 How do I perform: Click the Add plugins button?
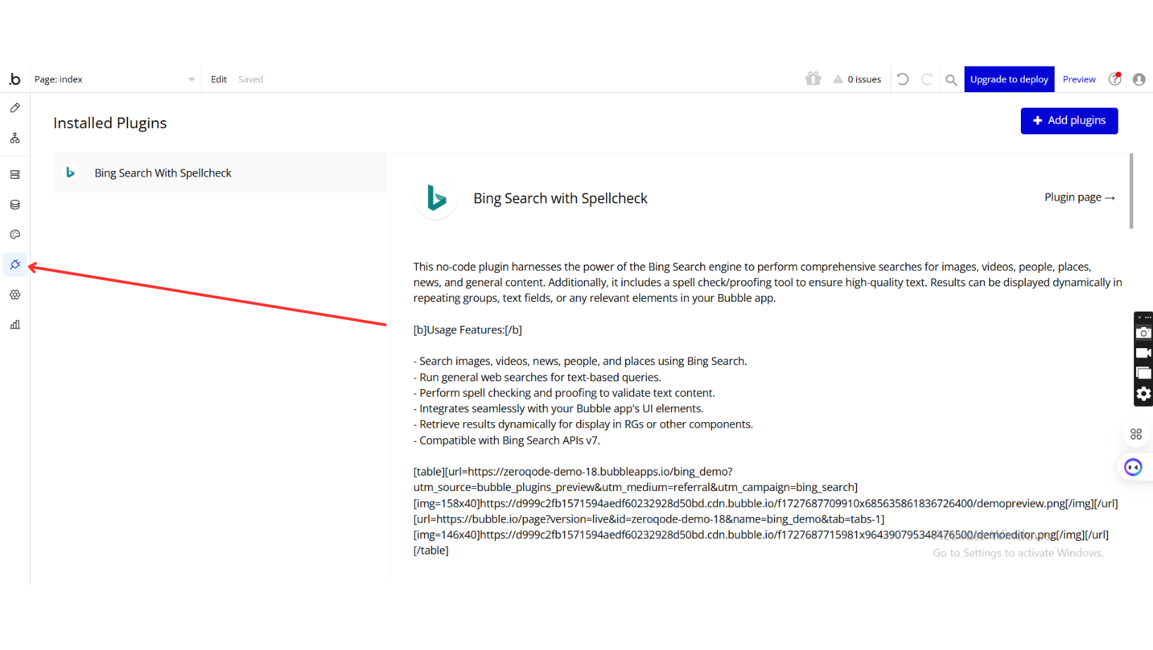1069,121
